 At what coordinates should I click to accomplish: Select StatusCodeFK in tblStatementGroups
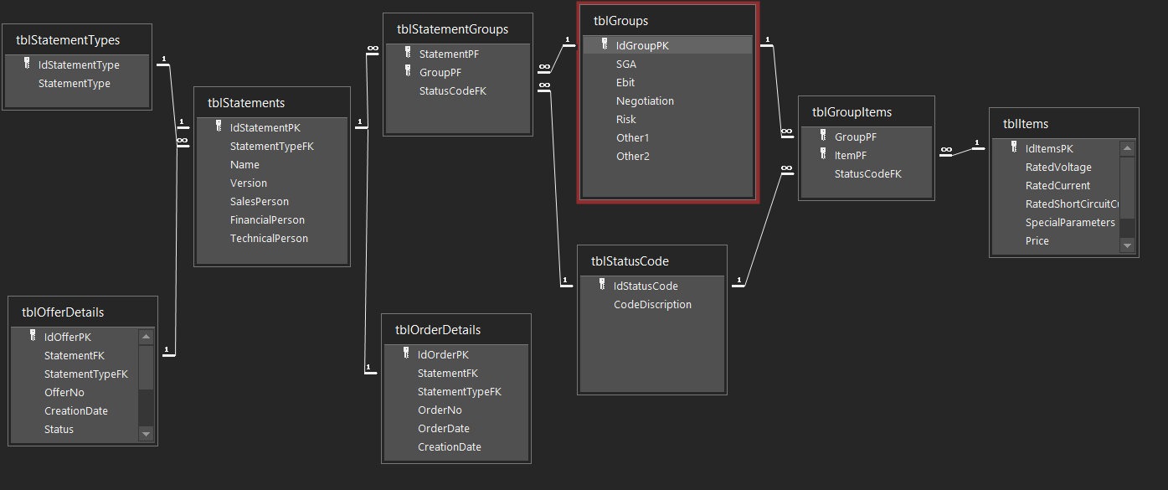(x=453, y=90)
